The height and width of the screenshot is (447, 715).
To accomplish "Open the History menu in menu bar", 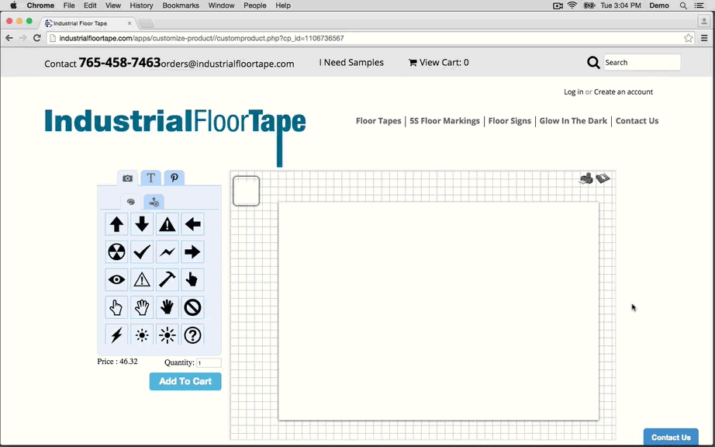I will tap(141, 5).
